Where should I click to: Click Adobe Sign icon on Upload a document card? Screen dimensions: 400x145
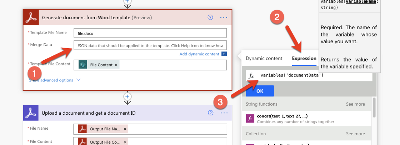point(31,113)
